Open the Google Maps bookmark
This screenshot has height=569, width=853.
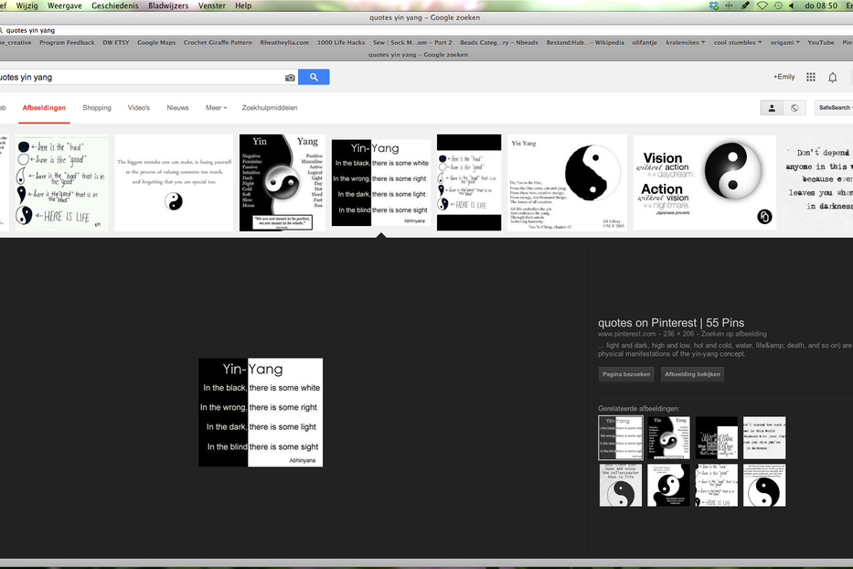(x=156, y=42)
